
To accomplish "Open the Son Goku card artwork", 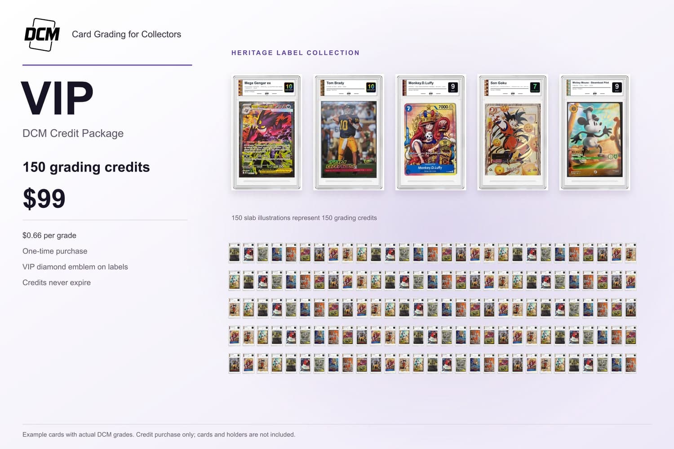I will (x=513, y=139).
